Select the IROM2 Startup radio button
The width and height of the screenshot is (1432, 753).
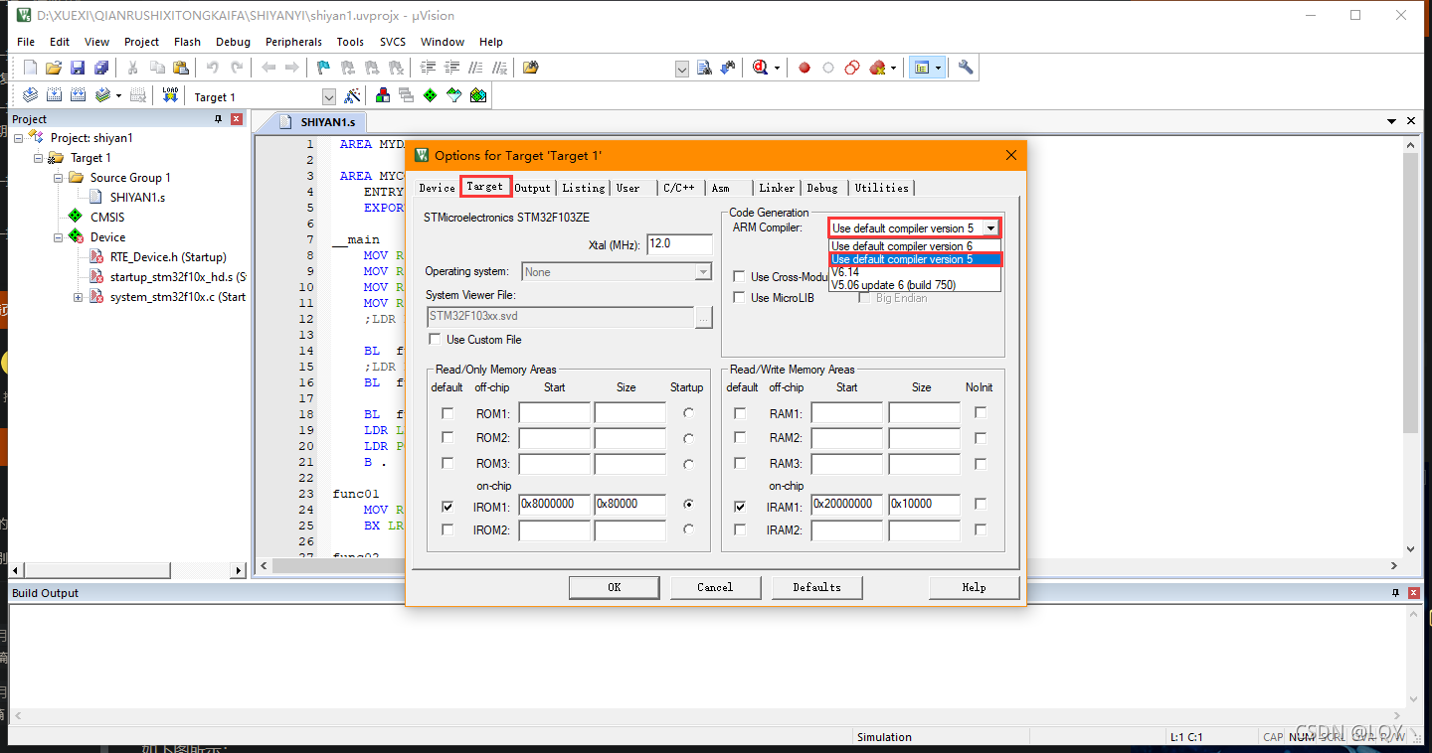688,529
